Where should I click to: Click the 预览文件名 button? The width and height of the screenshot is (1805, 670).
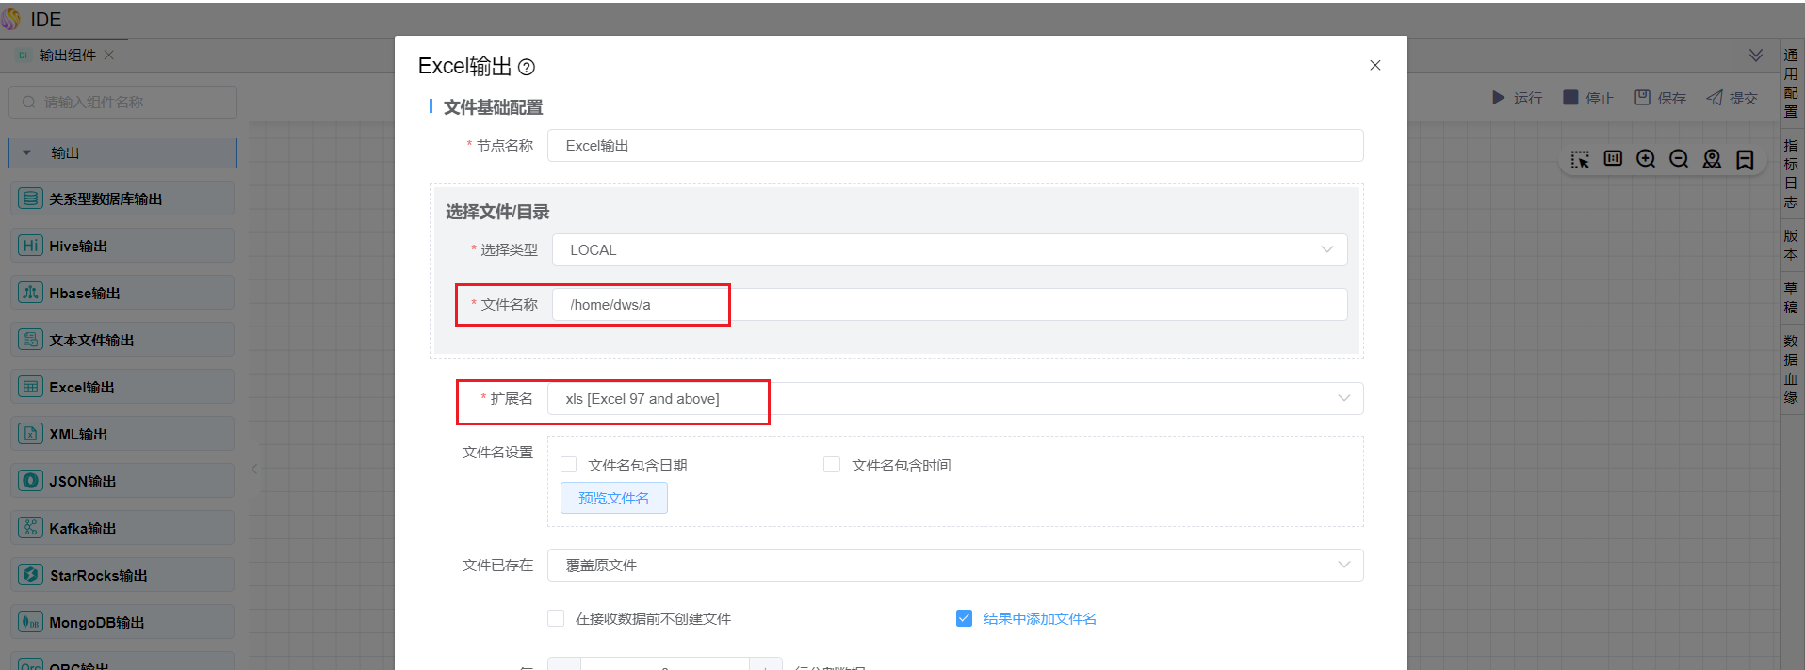[614, 498]
